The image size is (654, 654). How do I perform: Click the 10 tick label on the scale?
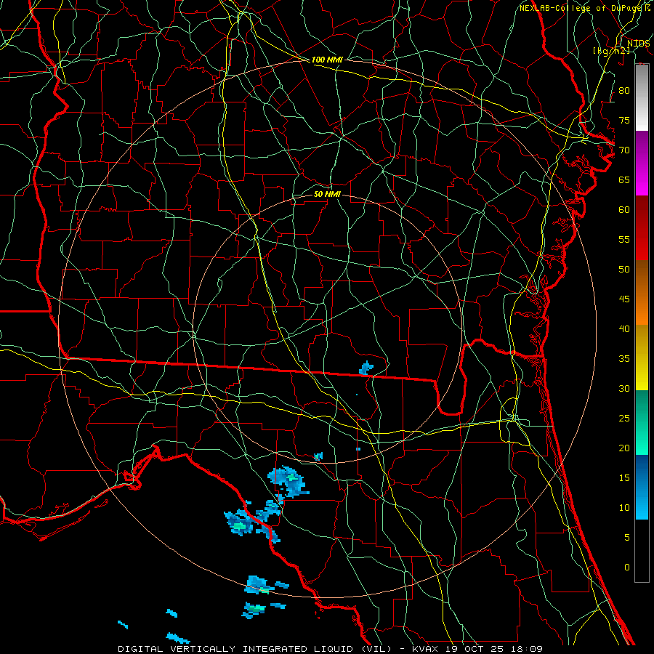point(624,508)
